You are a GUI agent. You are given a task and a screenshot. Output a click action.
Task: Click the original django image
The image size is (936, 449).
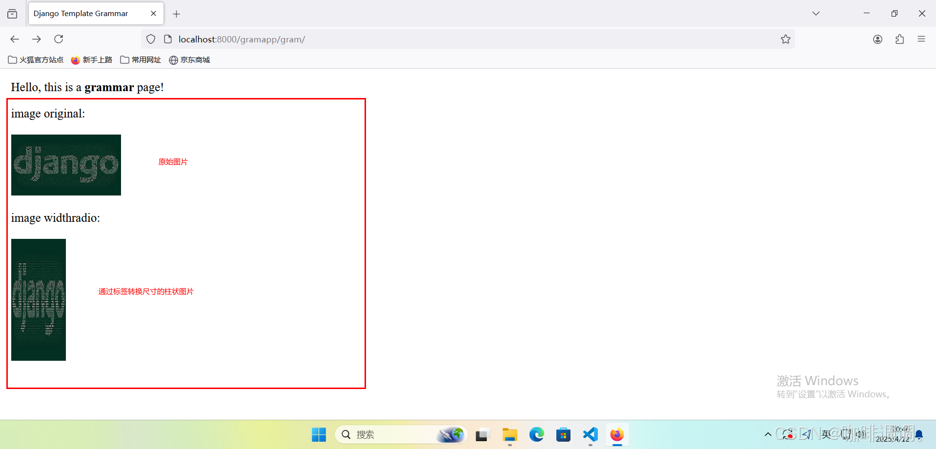(x=66, y=165)
